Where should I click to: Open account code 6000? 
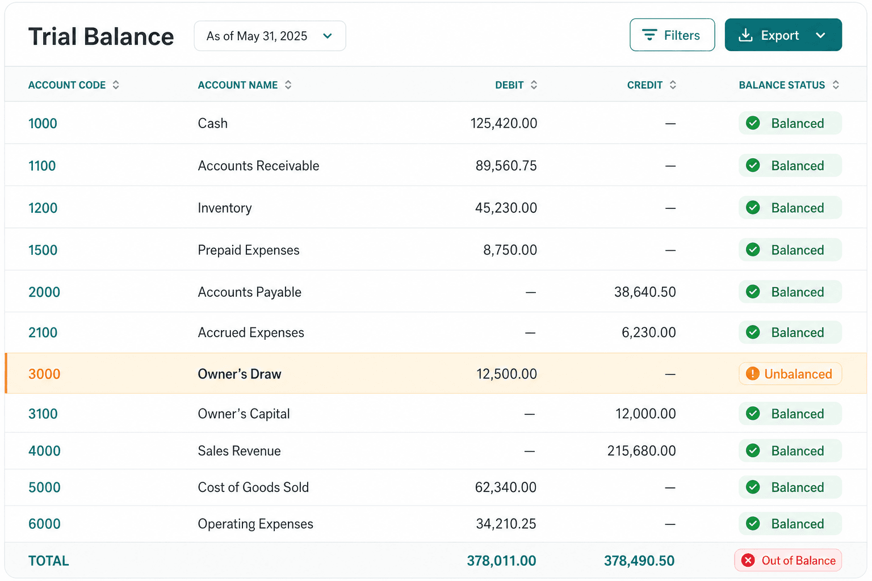[x=44, y=524]
